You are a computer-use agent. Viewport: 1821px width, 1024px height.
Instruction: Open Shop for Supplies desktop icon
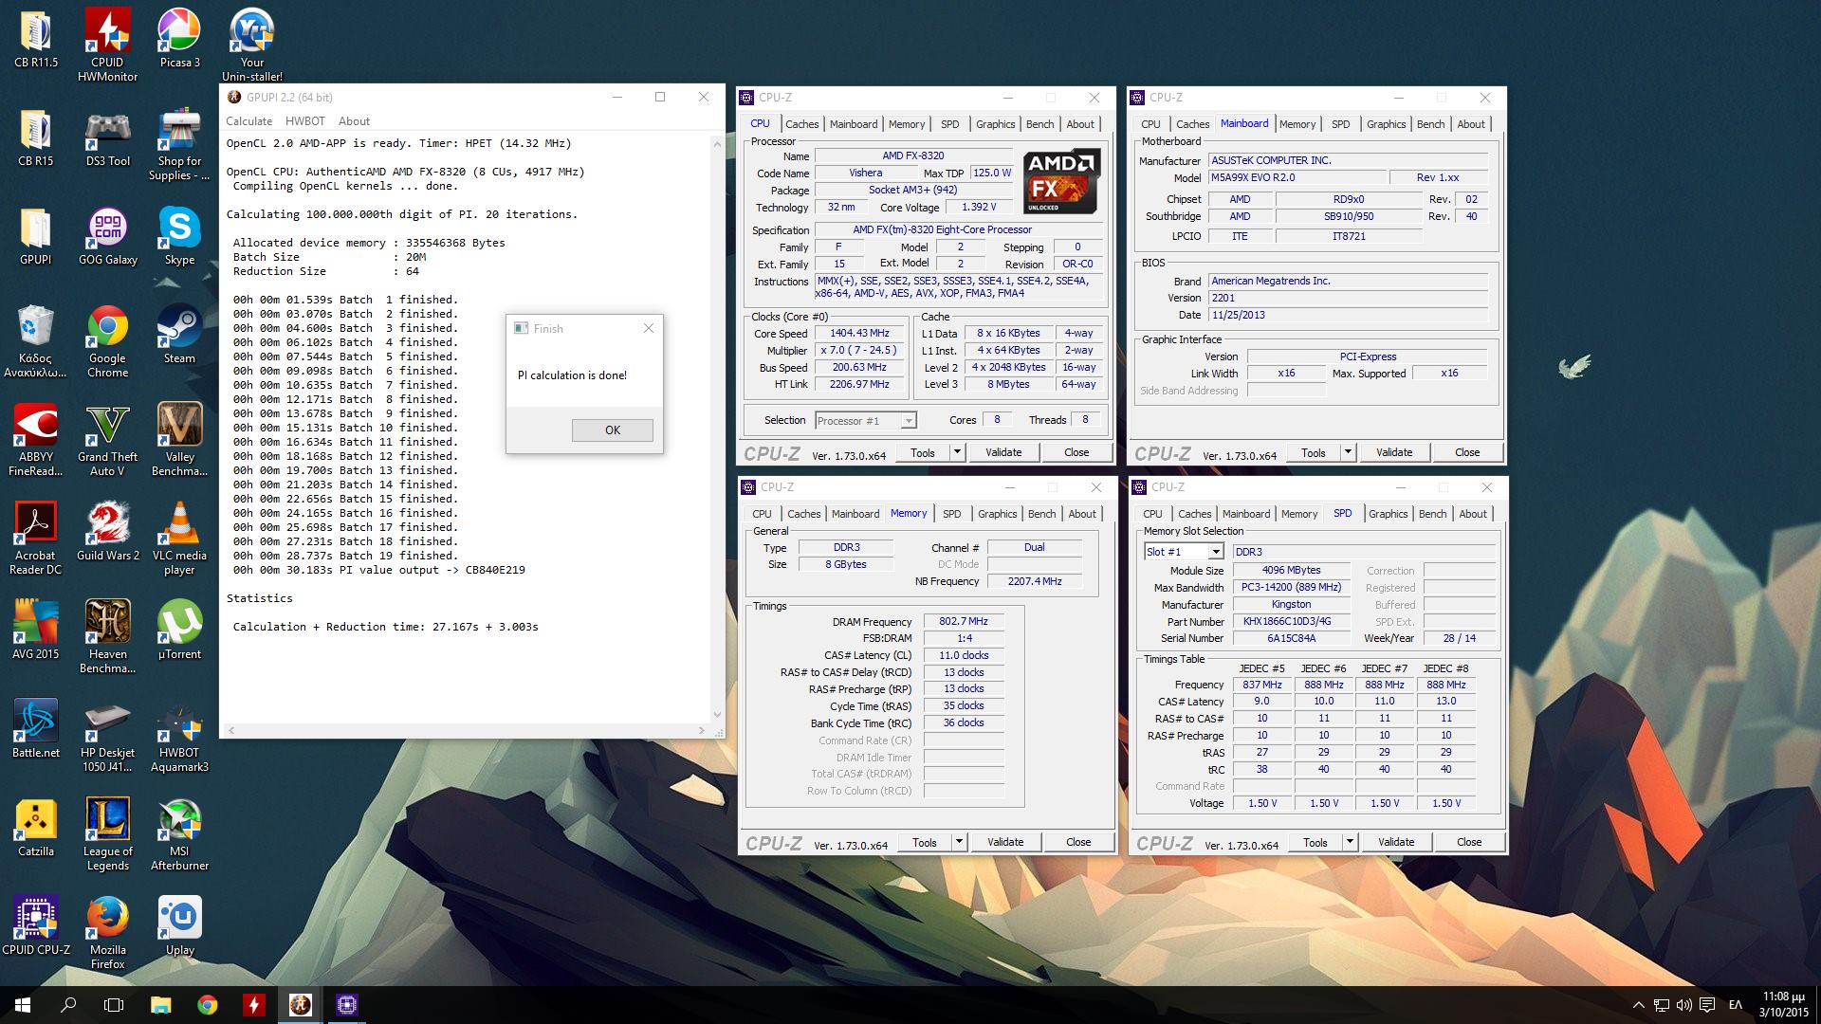pos(179,144)
